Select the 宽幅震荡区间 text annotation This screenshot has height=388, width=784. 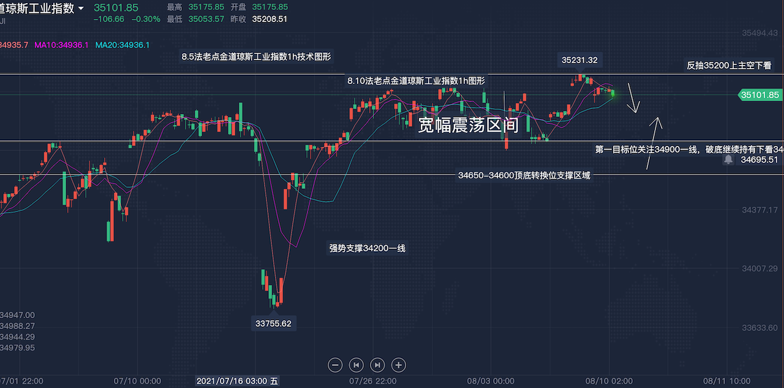[469, 125]
